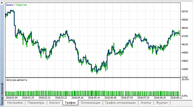Screen dimensions: 193x107
Task: Click the Тестер стратегий vertical title
Action: point(2,94)
